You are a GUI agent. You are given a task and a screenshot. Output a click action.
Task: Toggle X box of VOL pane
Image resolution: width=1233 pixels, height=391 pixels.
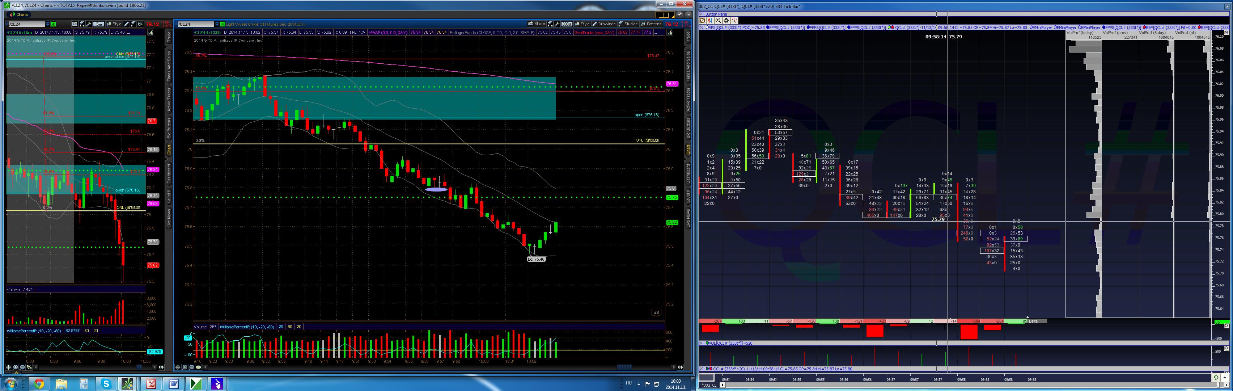(x=702, y=343)
